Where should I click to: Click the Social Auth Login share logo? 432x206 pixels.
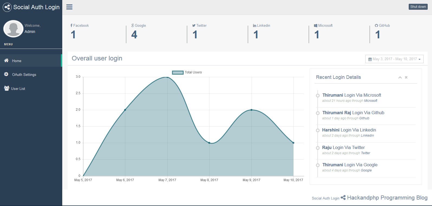7,7
